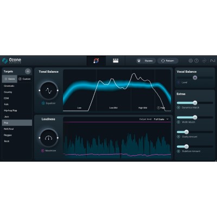Toggle the Width Match power button
Screen dimensions: 217x217
[x=178, y=122]
